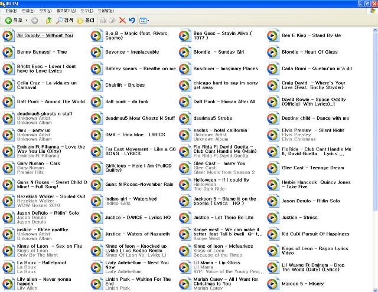Click scrollbar up arrow in file list

click(x=375, y=30)
